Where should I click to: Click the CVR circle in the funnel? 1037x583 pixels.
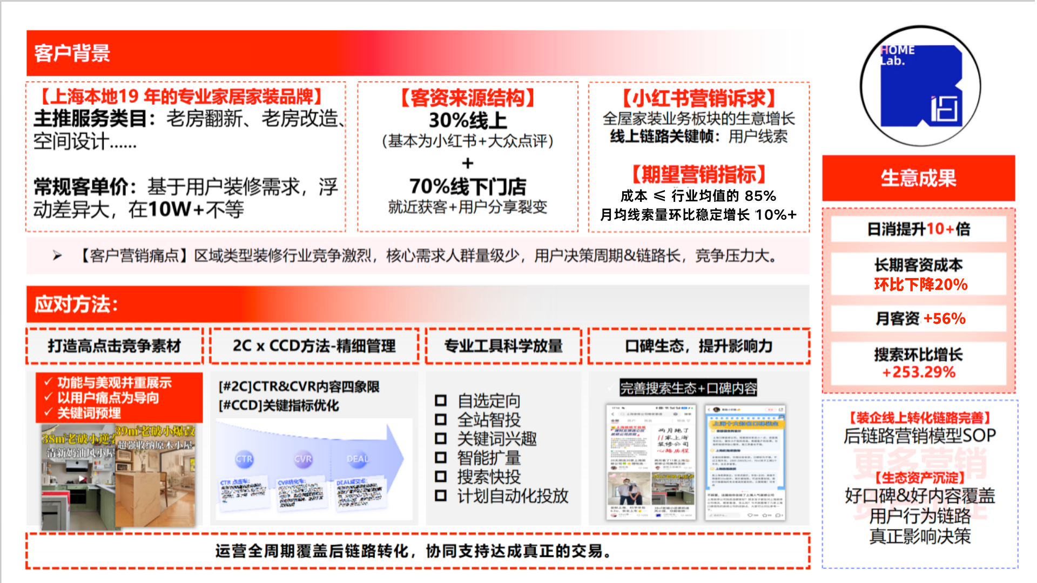[x=303, y=459]
